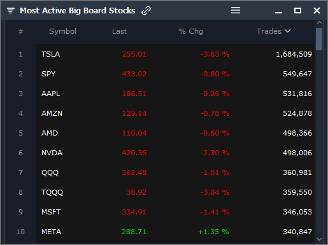Screen dimensions: 328x245
Task: Select the NVDA symbol row
Action: click(175, 153)
